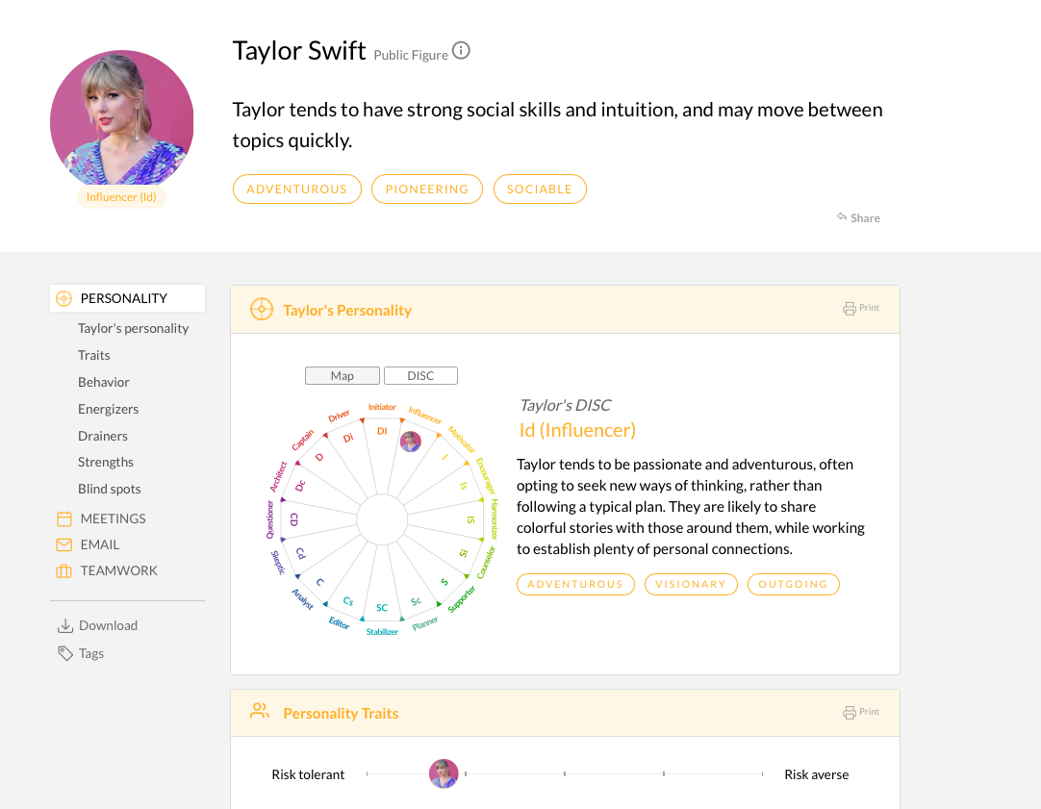Click the Teamwork briefcase icon
Viewport: 1041px width, 809px height.
point(64,571)
